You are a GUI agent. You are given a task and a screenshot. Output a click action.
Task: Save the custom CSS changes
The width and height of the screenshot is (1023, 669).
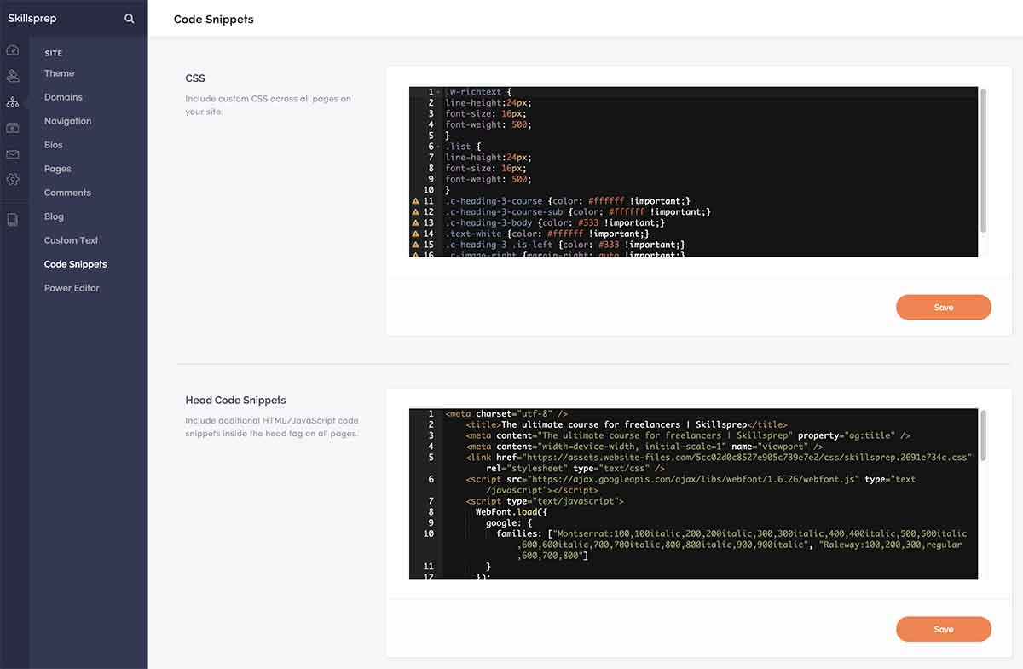point(943,307)
